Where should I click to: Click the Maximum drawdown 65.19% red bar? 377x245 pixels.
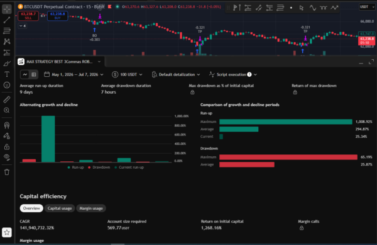pos(288,157)
